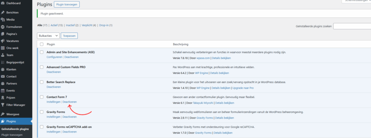Select the Advanced Custom Fields PRO checkbox
This screenshot has height=138, width=371.
42,67
